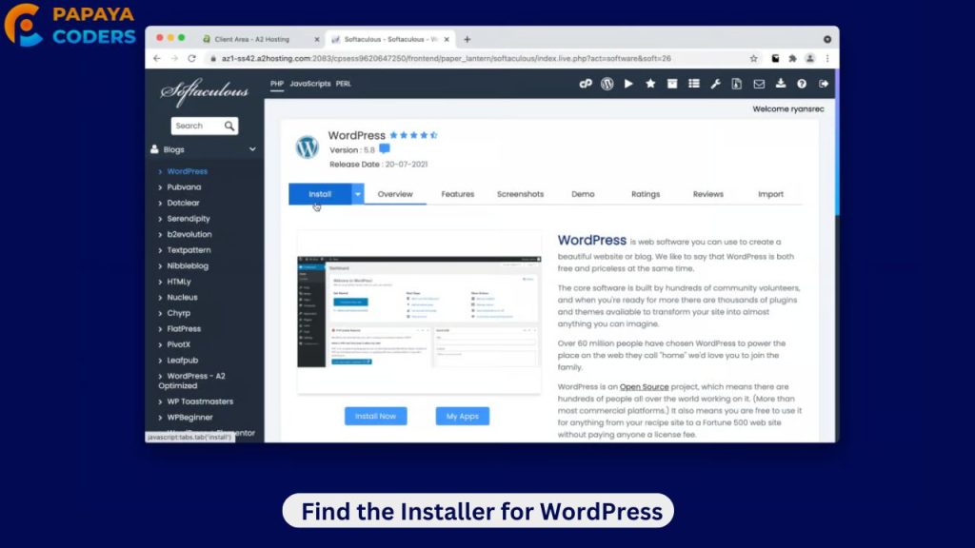Click the download sync icon in toolbar
This screenshot has width=975, height=548.
(x=781, y=84)
